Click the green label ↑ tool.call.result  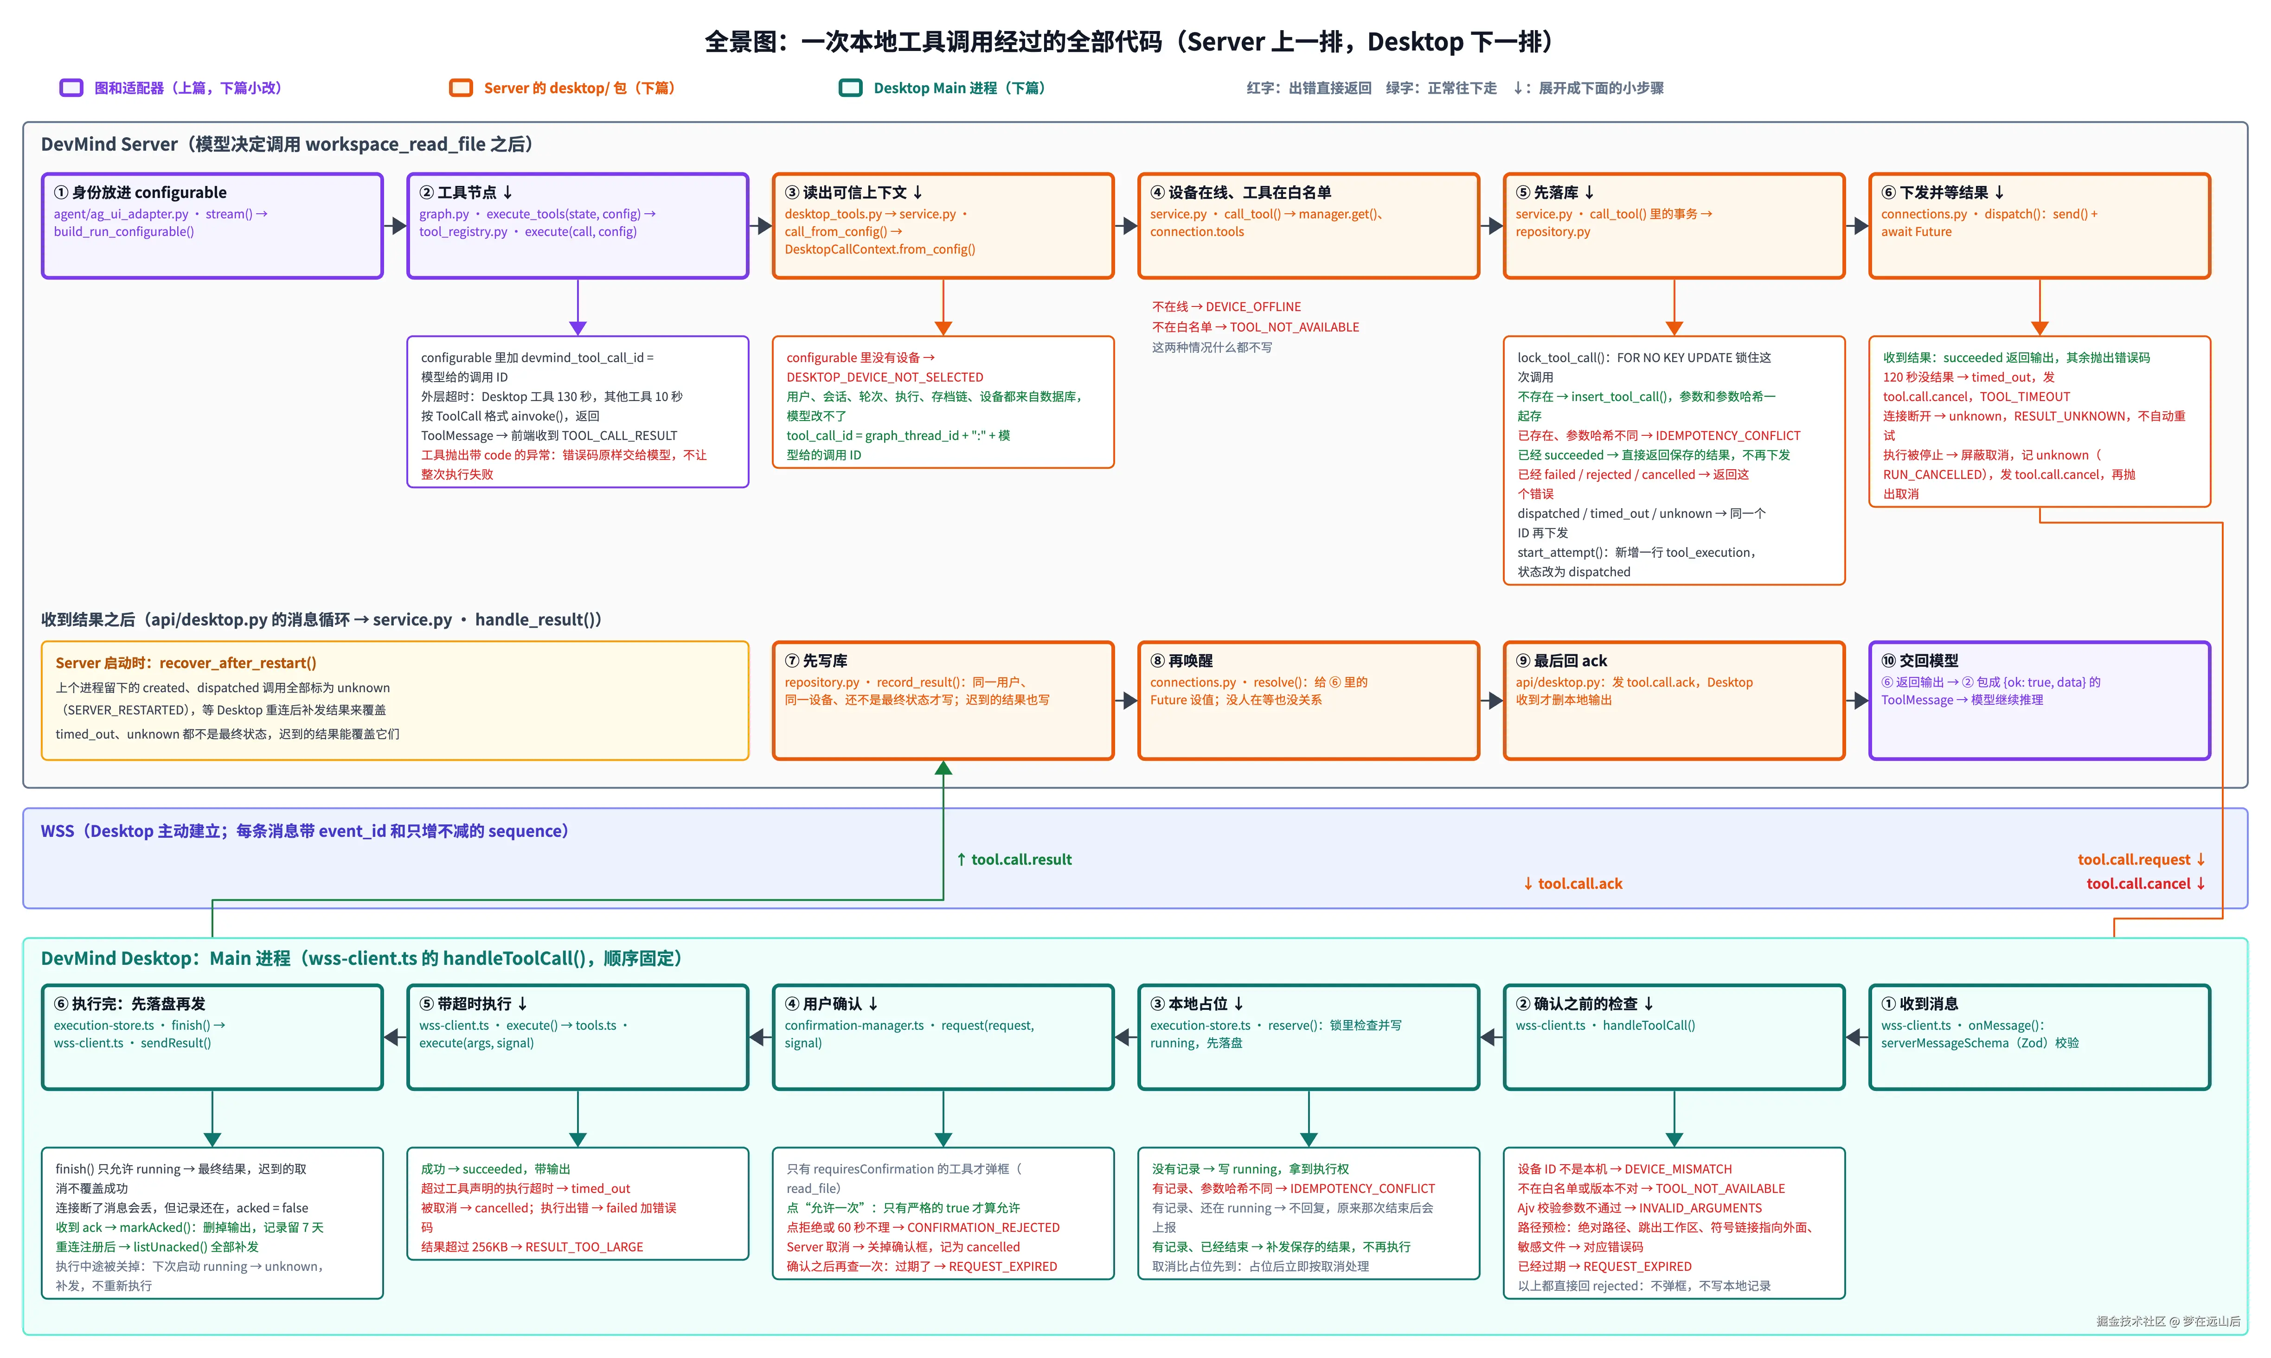pyautogui.click(x=1014, y=859)
